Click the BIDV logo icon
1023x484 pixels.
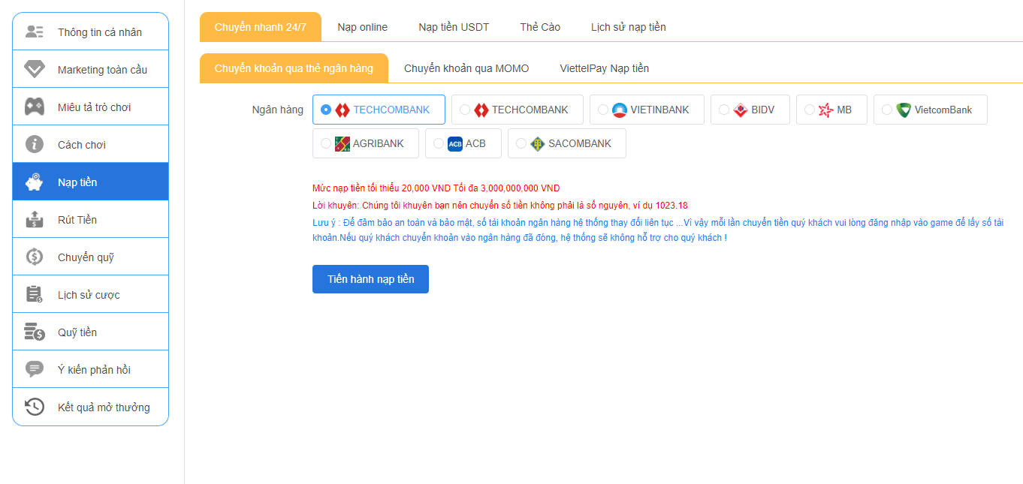click(x=740, y=110)
